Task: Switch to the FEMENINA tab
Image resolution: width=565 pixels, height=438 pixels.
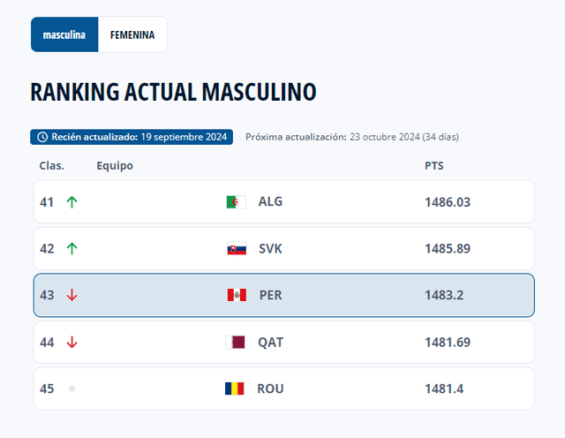Action: [132, 34]
